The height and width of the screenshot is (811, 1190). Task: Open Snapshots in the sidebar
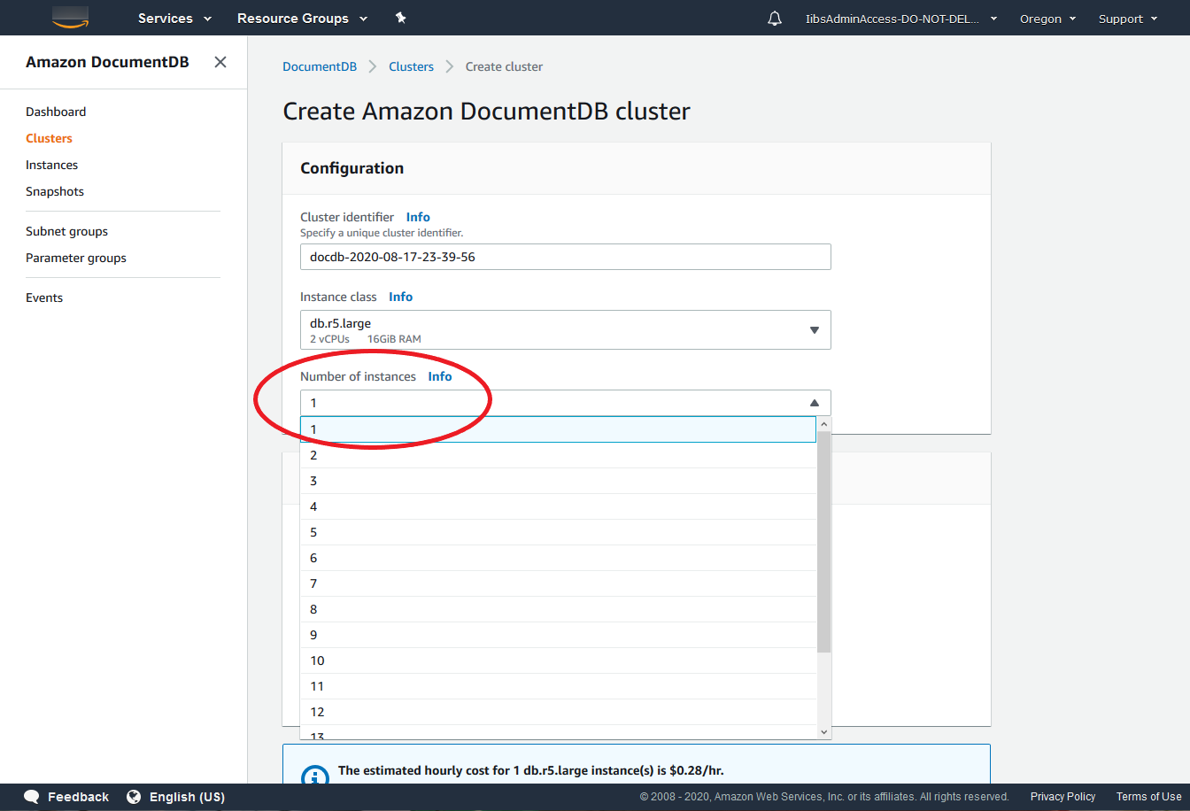click(x=55, y=191)
